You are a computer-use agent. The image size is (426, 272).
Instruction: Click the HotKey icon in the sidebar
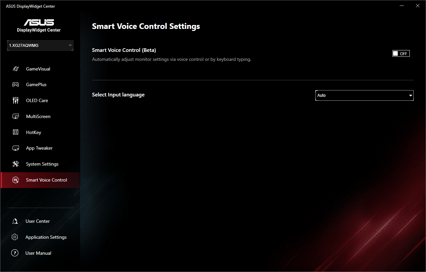15,132
